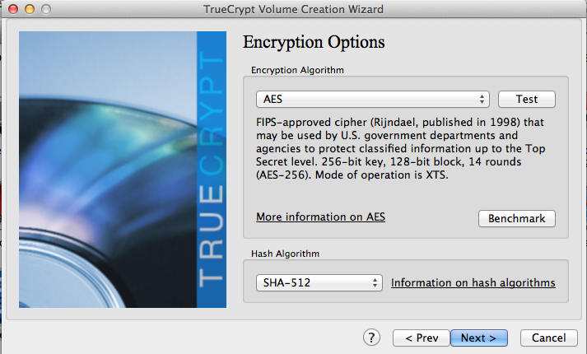
Task: Cancel the volume creation wizard
Action: tap(548, 338)
